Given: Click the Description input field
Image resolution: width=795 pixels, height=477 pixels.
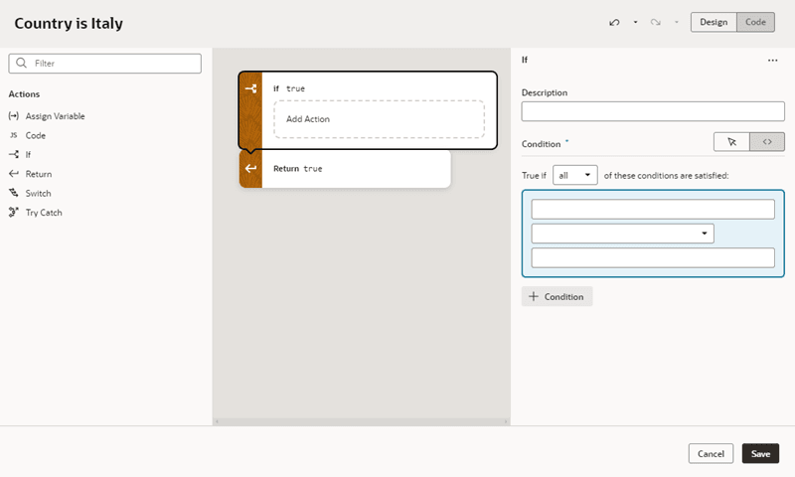Looking at the screenshot, I should point(653,111).
